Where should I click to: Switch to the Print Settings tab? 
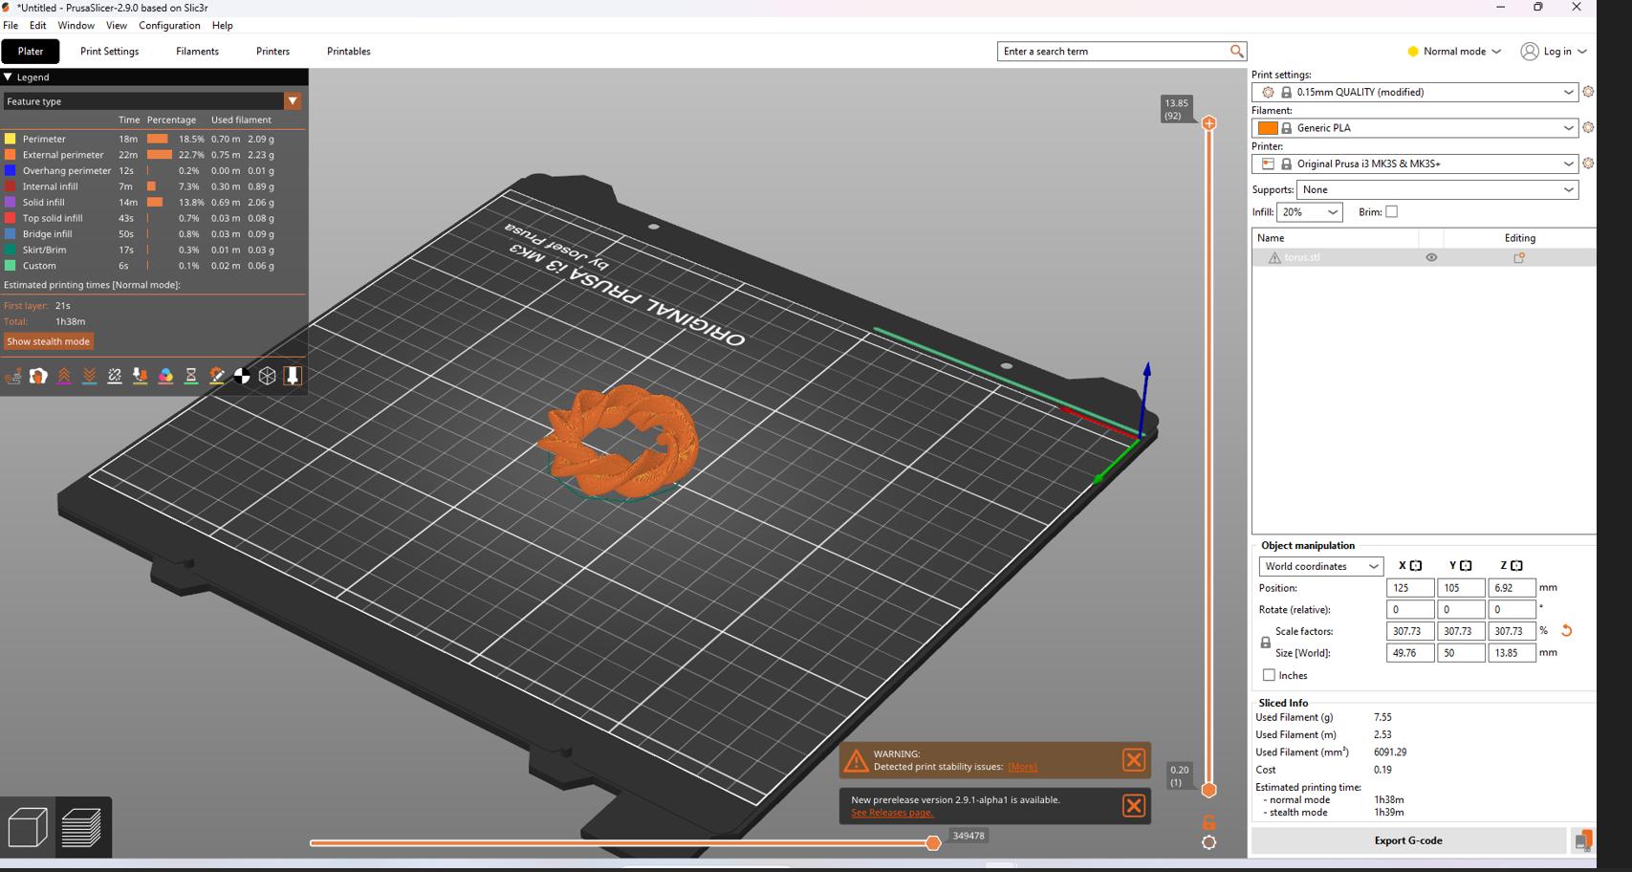[110, 51]
